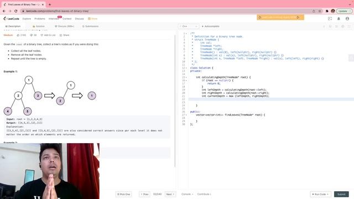Screen dimensions: 354x199
Task: Reload the page
Action: coord(16,11)
